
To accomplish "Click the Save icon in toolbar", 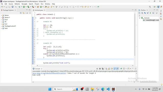I will (6, 7).
